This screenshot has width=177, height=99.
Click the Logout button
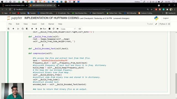coord(166,18)
